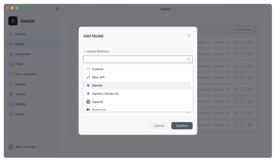Open the Auto-Approve settings page
This screenshot has height=160, width=274.
(25, 74)
